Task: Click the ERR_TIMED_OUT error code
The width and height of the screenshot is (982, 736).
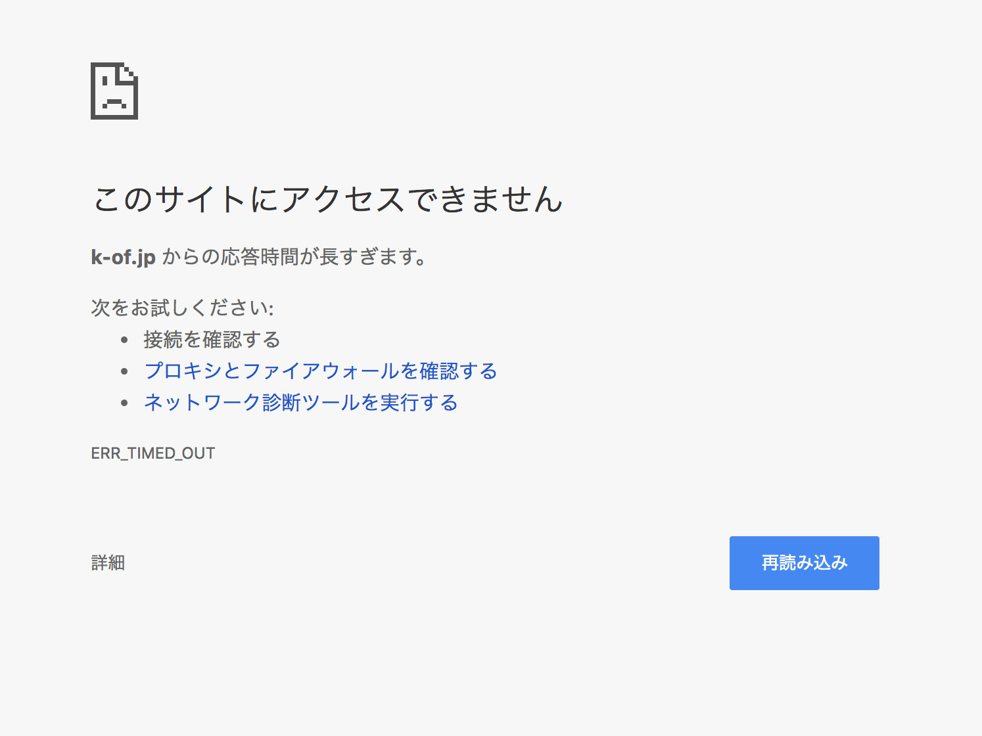Action: 152,453
